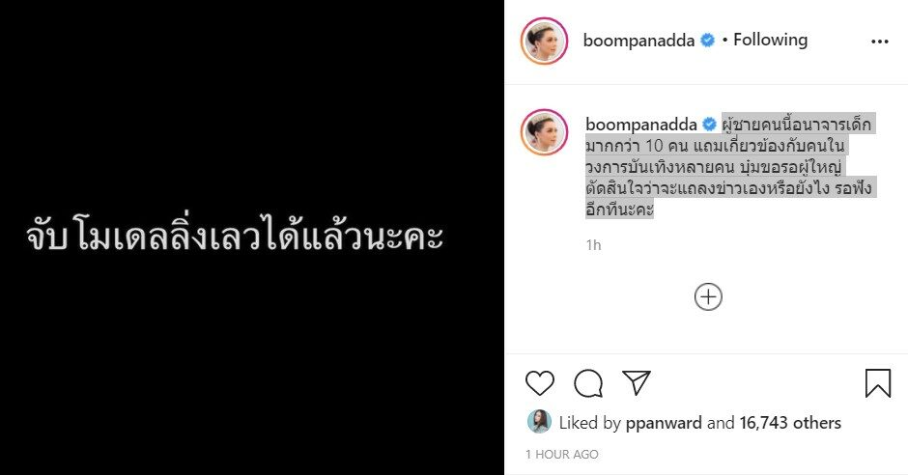View the list of 16,743 others who liked
The width and height of the screenshot is (908, 475).
790,423
